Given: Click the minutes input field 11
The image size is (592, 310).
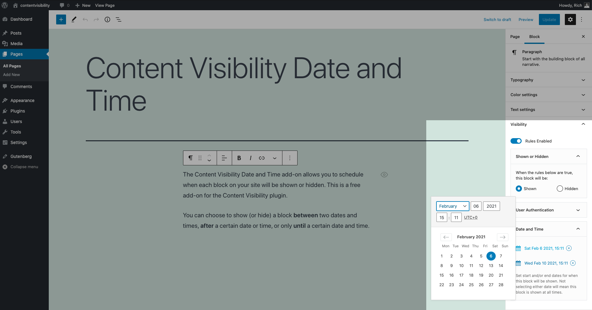Looking at the screenshot, I should [x=456, y=218].
